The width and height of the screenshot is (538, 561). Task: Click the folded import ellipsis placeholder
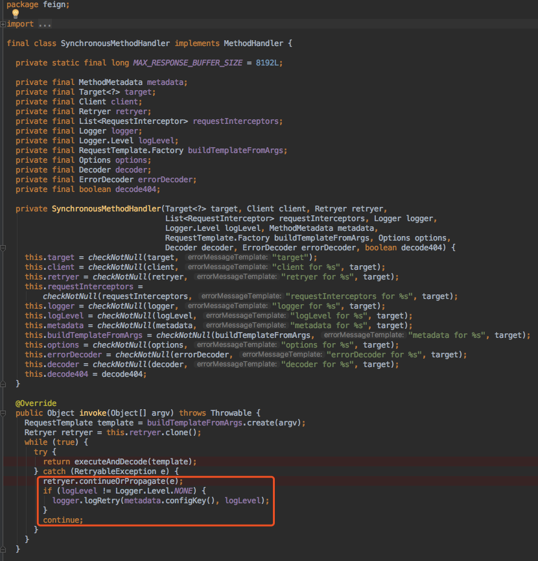click(45, 23)
